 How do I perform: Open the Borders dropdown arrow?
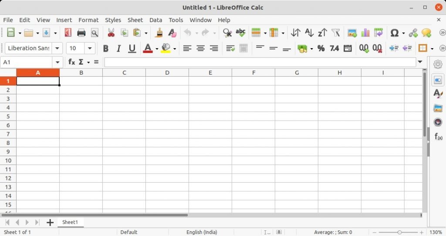[432, 49]
